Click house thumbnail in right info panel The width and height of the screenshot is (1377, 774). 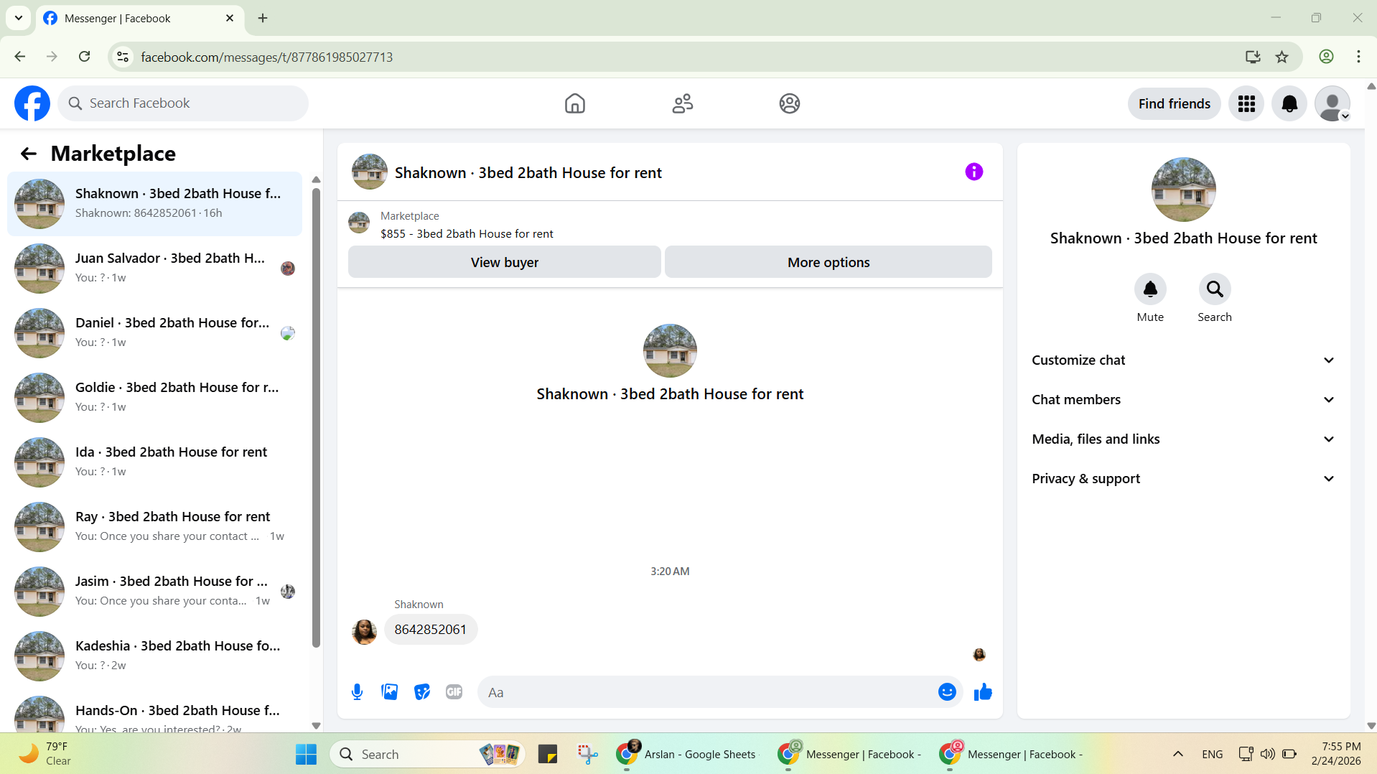[x=1183, y=190]
